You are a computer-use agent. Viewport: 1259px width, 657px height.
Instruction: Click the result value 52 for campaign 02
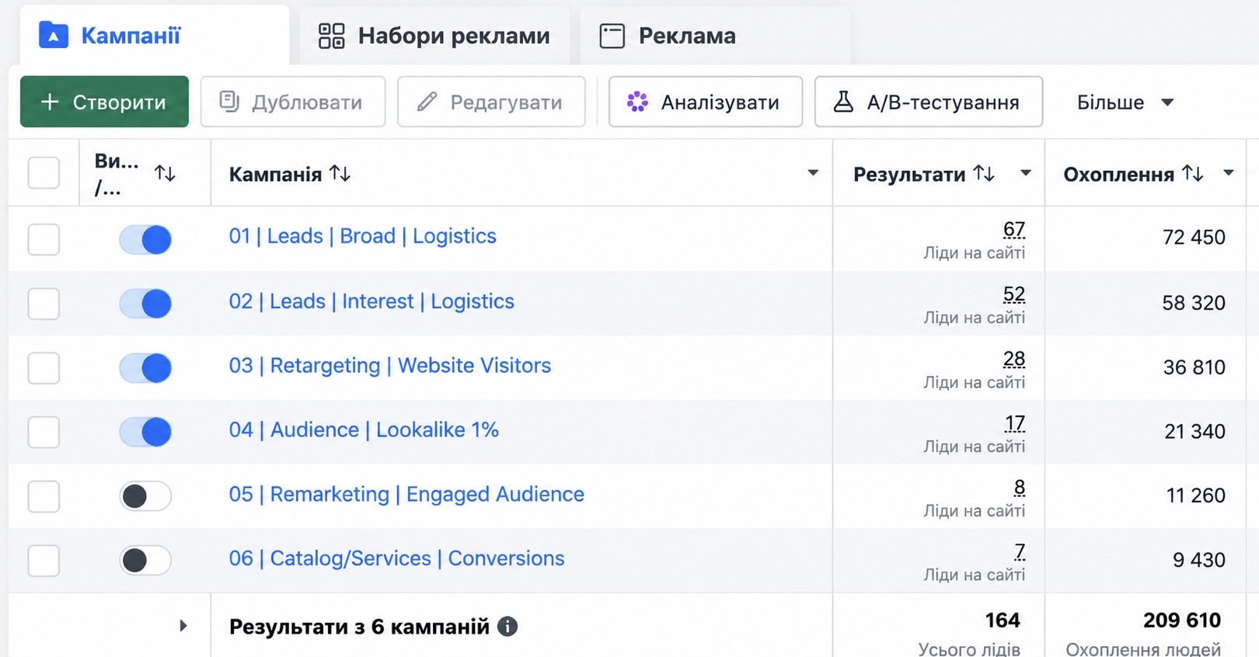(1014, 294)
